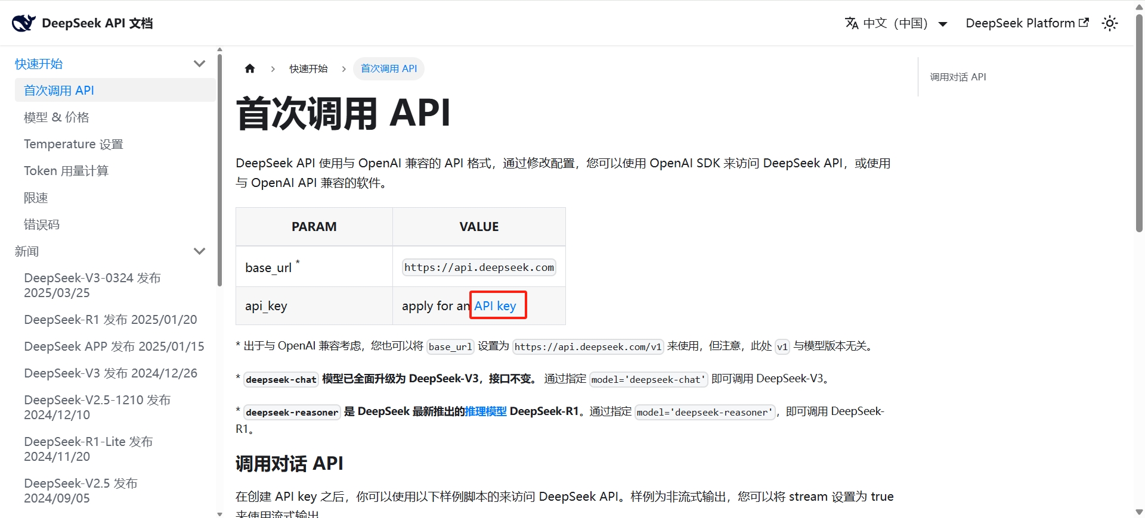Open DeepSeek APP 发布 2025/01/15 entry
The width and height of the screenshot is (1145, 518).
pyautogui.click(x=114, y=347)
